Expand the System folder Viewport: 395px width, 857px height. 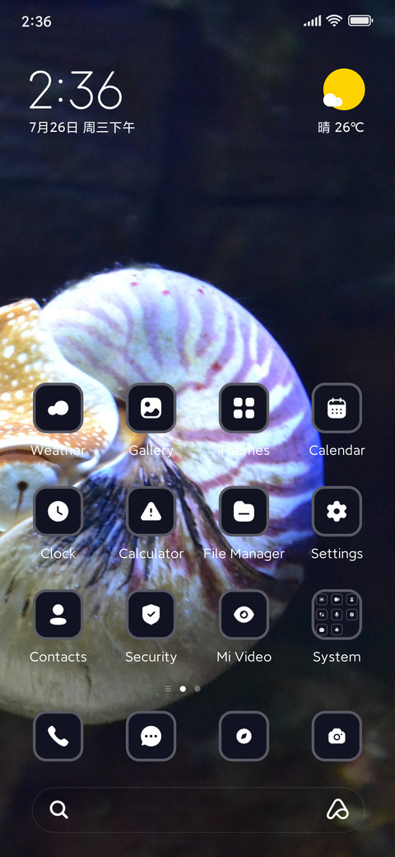pyautogui.click(x=337, y=615)
